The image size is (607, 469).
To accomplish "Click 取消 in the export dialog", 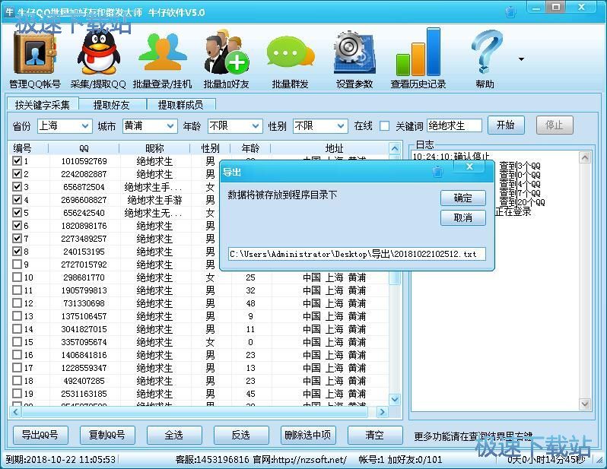I will tap(463, 218).
